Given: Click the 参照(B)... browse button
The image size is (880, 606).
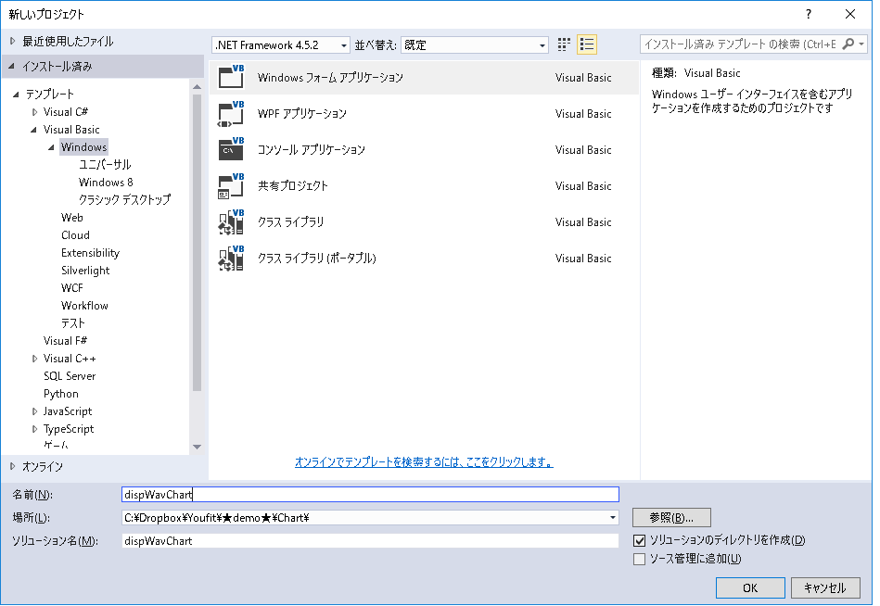Looking at the screenshot, I should click(x=671, y=517).
